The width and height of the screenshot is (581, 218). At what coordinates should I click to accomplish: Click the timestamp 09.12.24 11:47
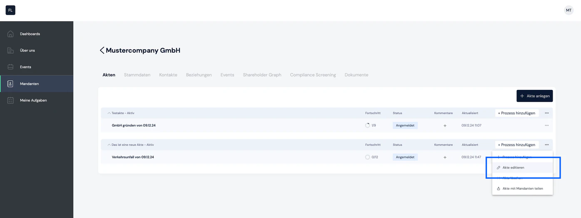[471, 157]
